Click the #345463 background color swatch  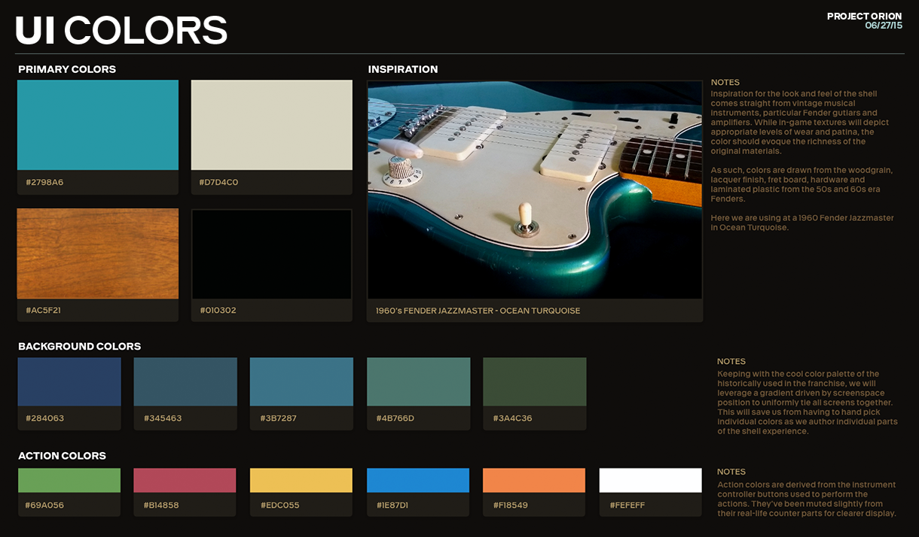(185, 382)
